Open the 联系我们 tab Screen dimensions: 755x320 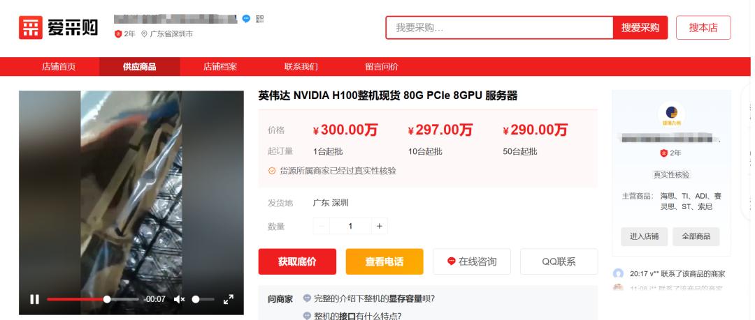click(x=301, y=67)
